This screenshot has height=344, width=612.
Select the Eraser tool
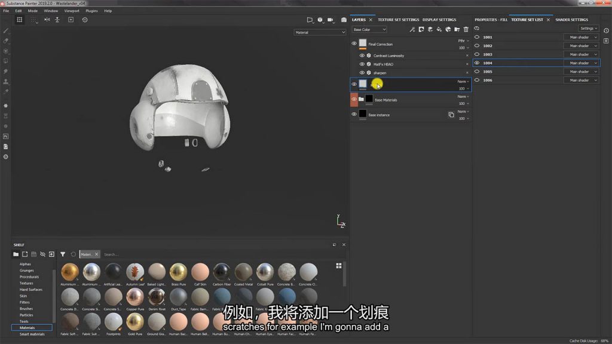pyautogui.click(x=6, y=41)
